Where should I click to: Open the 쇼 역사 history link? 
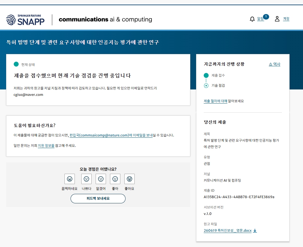coord(274,64)
